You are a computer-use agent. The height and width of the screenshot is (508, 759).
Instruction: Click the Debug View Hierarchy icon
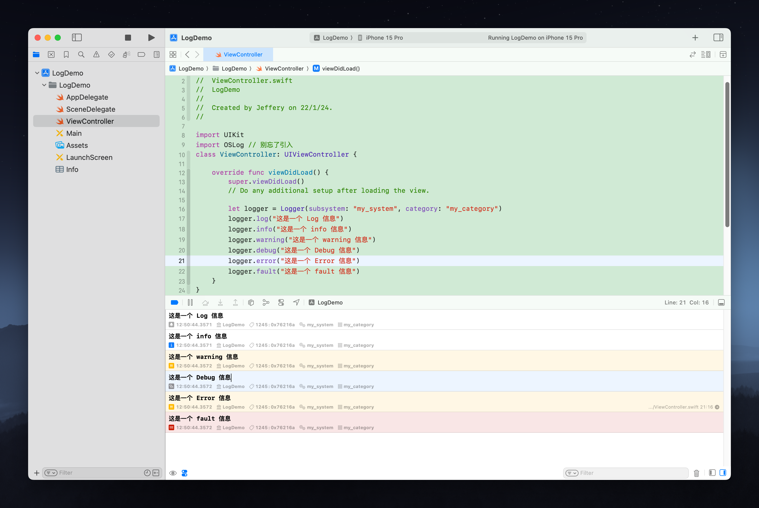[x=251, y=302]
